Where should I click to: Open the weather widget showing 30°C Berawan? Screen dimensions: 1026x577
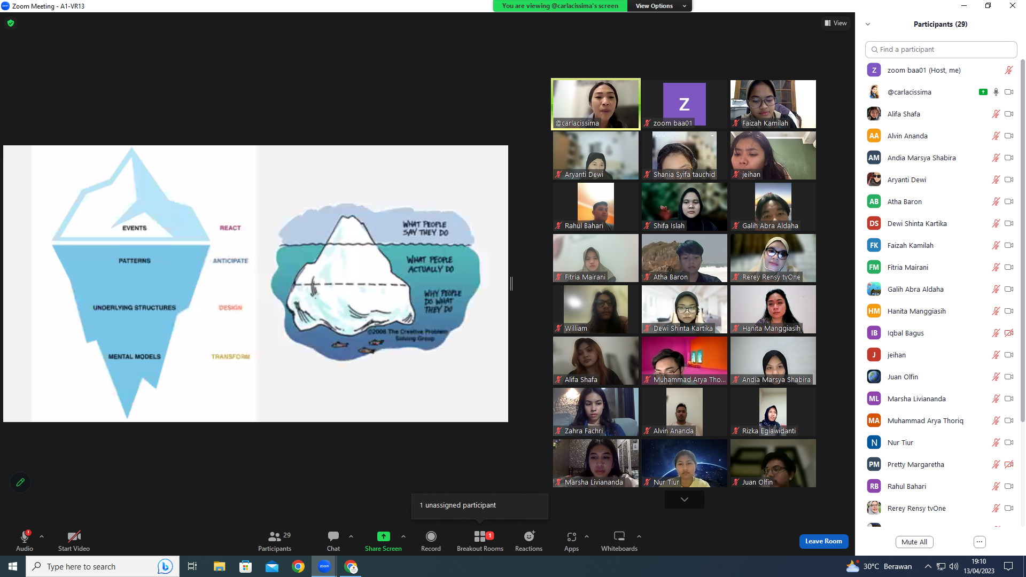pyautogui.click(x=880, y=566)
